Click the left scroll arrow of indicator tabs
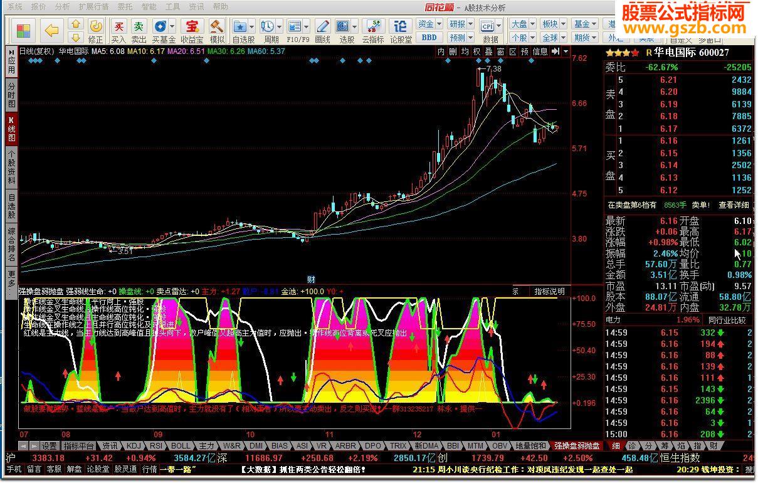The image size is (758, 483). click(x=23, y=446)
